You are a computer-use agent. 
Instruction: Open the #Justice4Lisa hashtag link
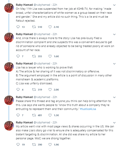click(x=88, y=109)
